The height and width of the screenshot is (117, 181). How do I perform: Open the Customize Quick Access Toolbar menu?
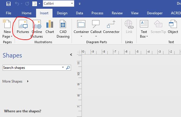pyautogui.click(x=79, y=4)
